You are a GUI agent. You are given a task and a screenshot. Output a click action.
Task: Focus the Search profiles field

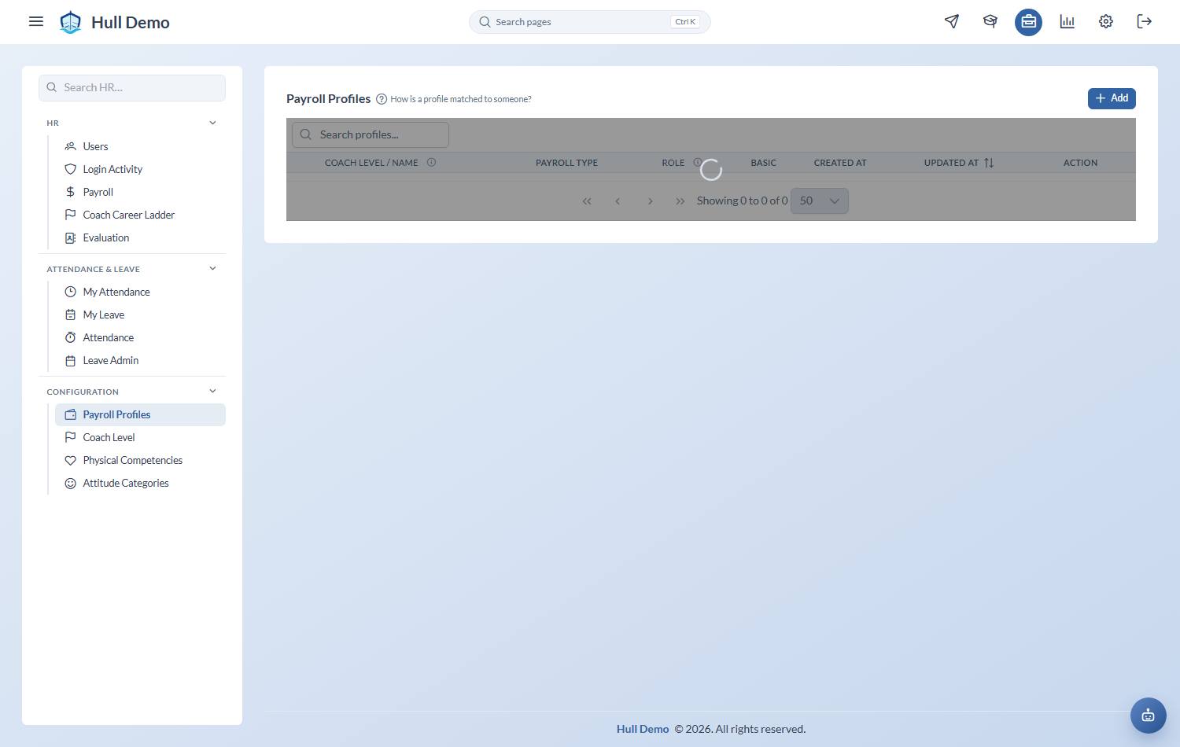pos(371,134)
